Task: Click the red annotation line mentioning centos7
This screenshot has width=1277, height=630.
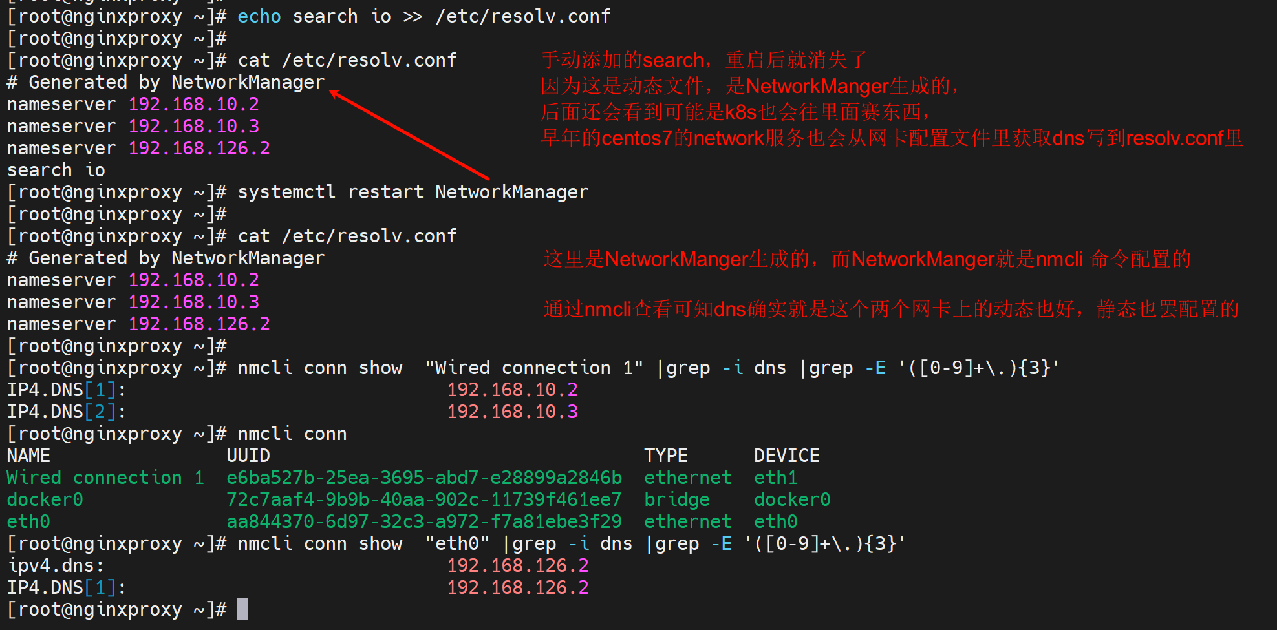Action: 891,138
